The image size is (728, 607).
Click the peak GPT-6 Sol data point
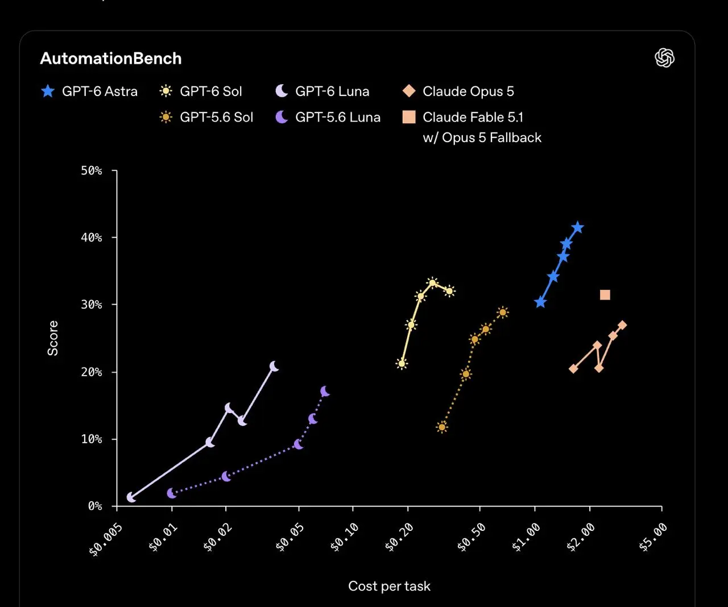coord(432,283)
